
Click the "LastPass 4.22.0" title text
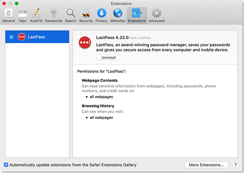(x=112, y=38)
